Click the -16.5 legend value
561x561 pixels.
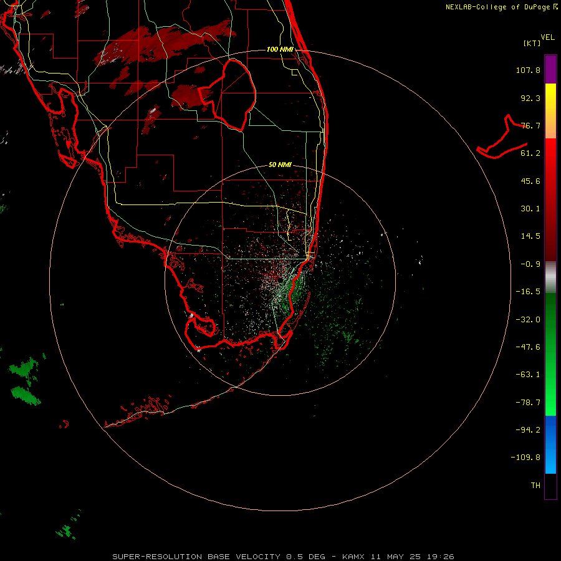coord(528,292)
